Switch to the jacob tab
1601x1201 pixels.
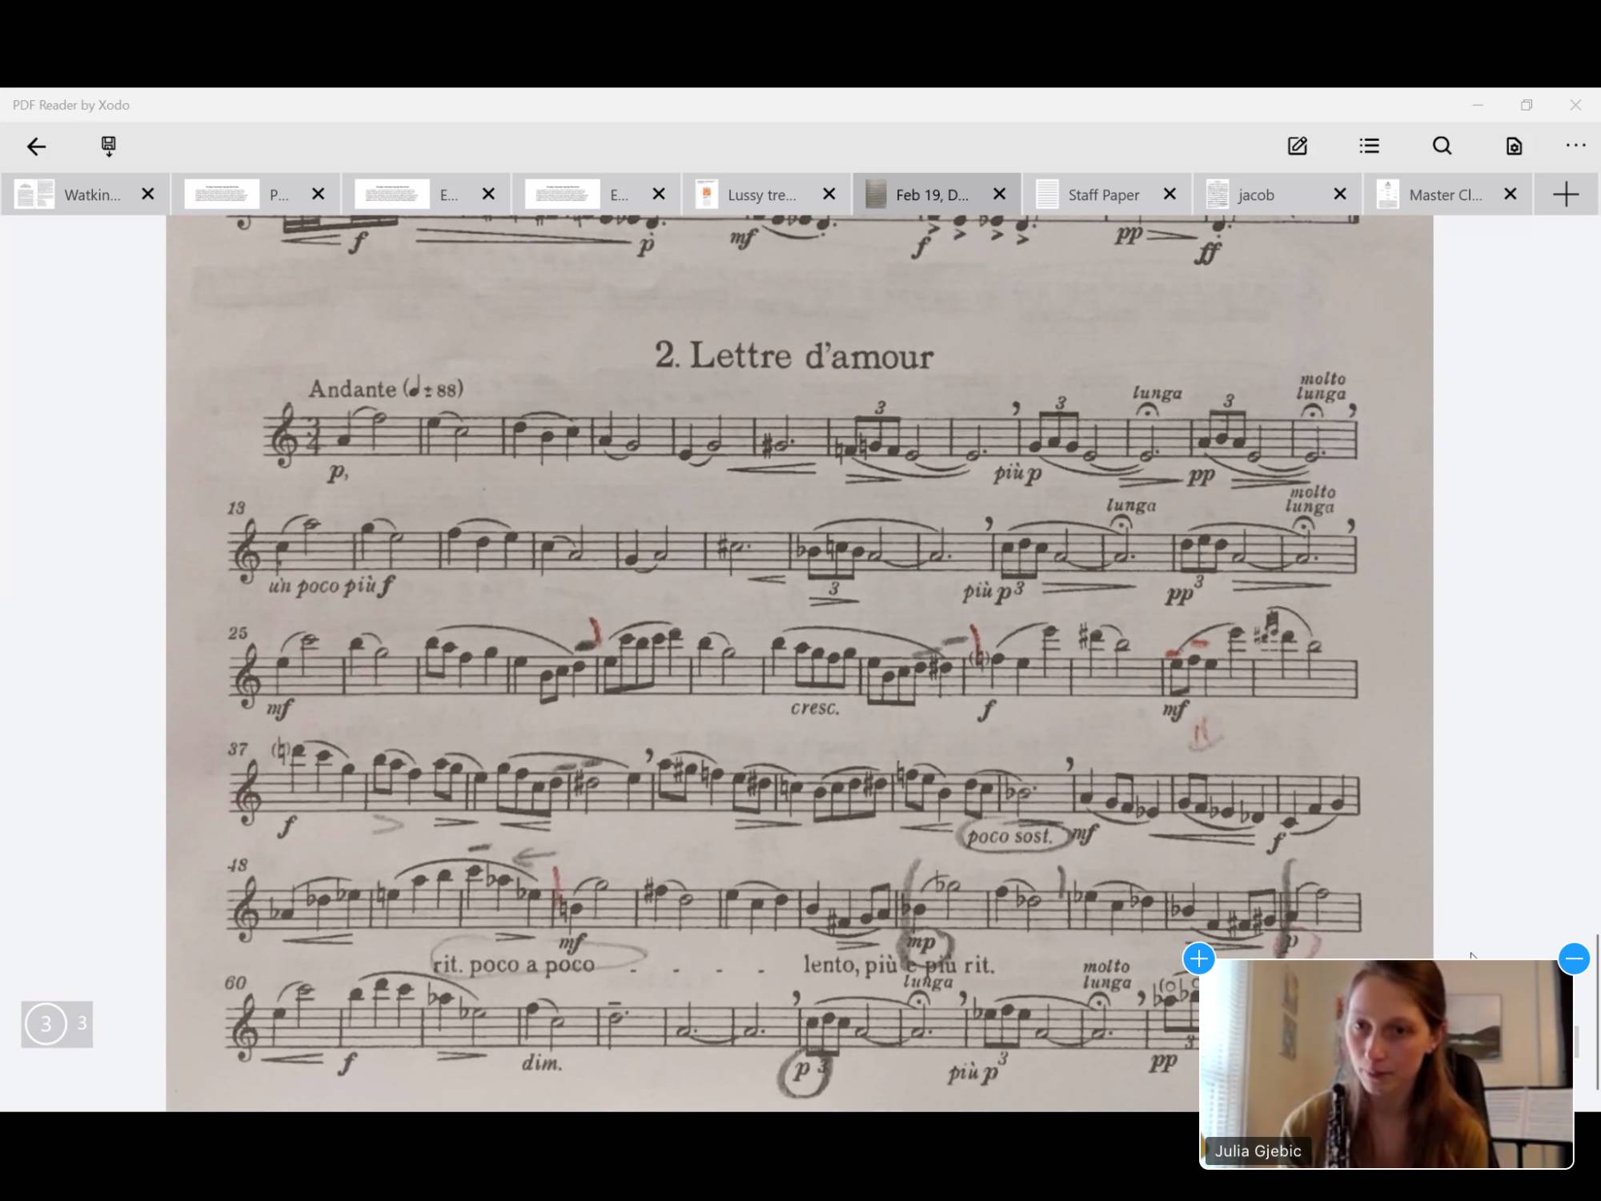[1256, 194]
